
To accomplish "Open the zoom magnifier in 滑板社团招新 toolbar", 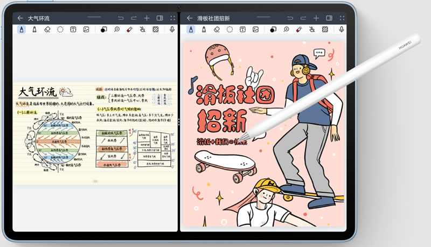I will (x=286, y=30).
